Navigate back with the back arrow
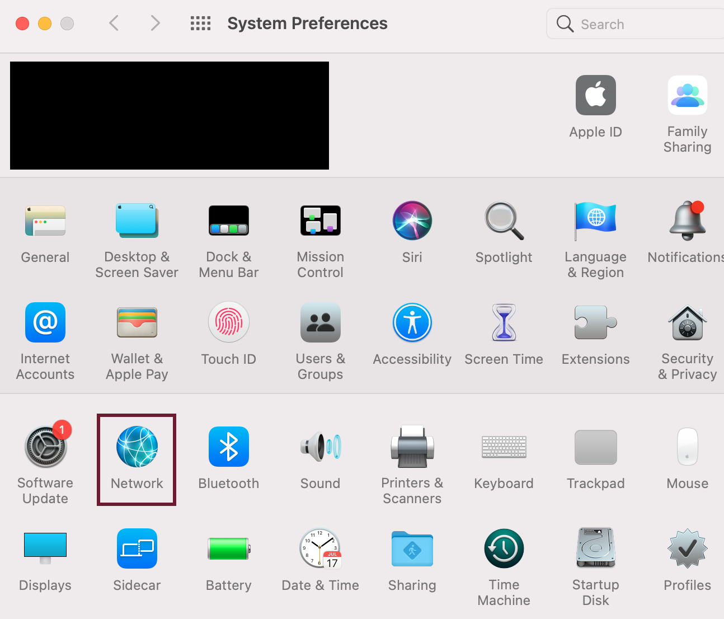This screenshot has height=619, width=724. [114, 24]
